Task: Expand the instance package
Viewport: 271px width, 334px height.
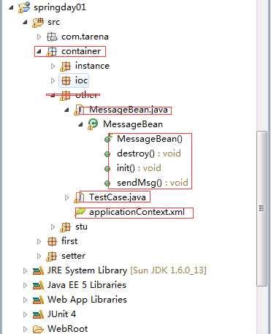Action: pos(53,66)
